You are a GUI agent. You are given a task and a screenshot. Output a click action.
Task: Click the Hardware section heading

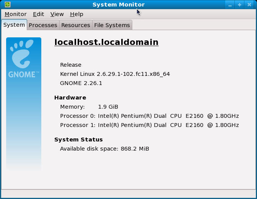click(x=70, y=98)
